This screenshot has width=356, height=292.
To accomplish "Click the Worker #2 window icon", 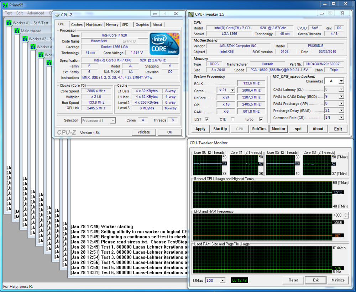I will point(25,39).
